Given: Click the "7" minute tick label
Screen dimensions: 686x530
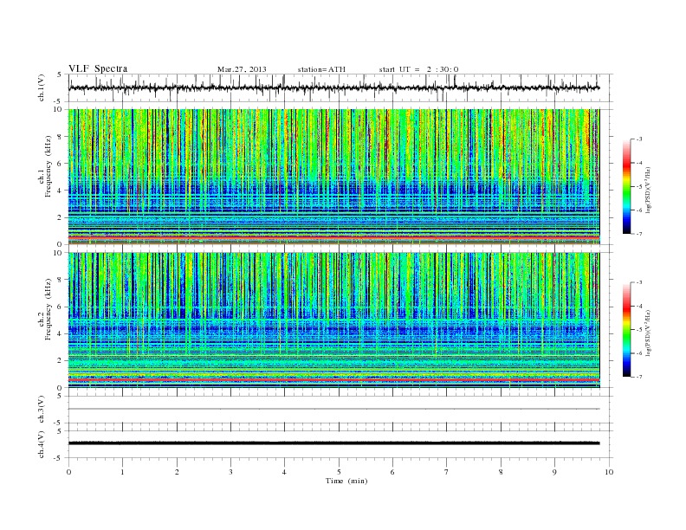Looking at the screenshot, I should [447, 472].
